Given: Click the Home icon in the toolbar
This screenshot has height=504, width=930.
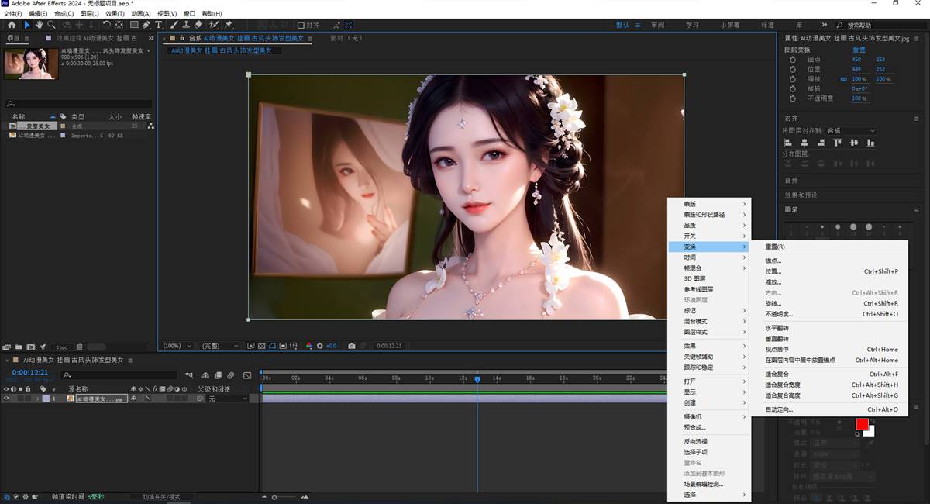Looking at the screenshot, I should [x=12, y=25].
